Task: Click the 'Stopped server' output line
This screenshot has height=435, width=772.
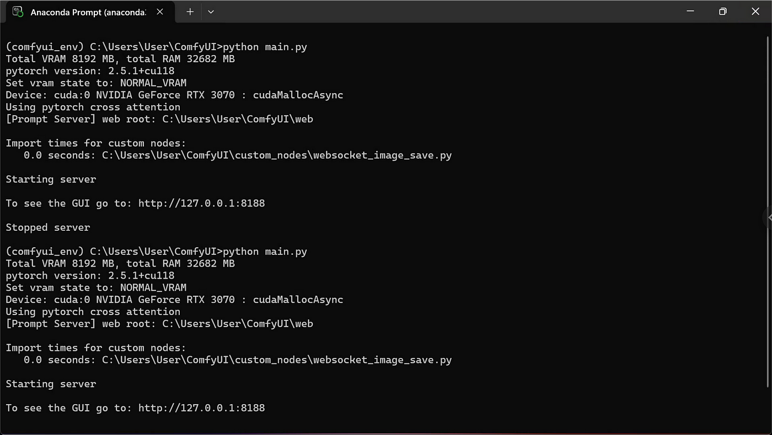Action: click(x=48, y=227)
